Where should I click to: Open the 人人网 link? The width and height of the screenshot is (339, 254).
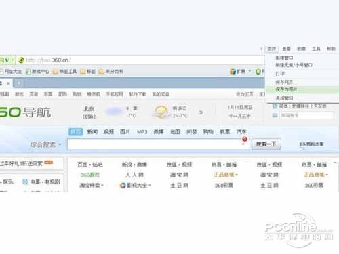134,175
